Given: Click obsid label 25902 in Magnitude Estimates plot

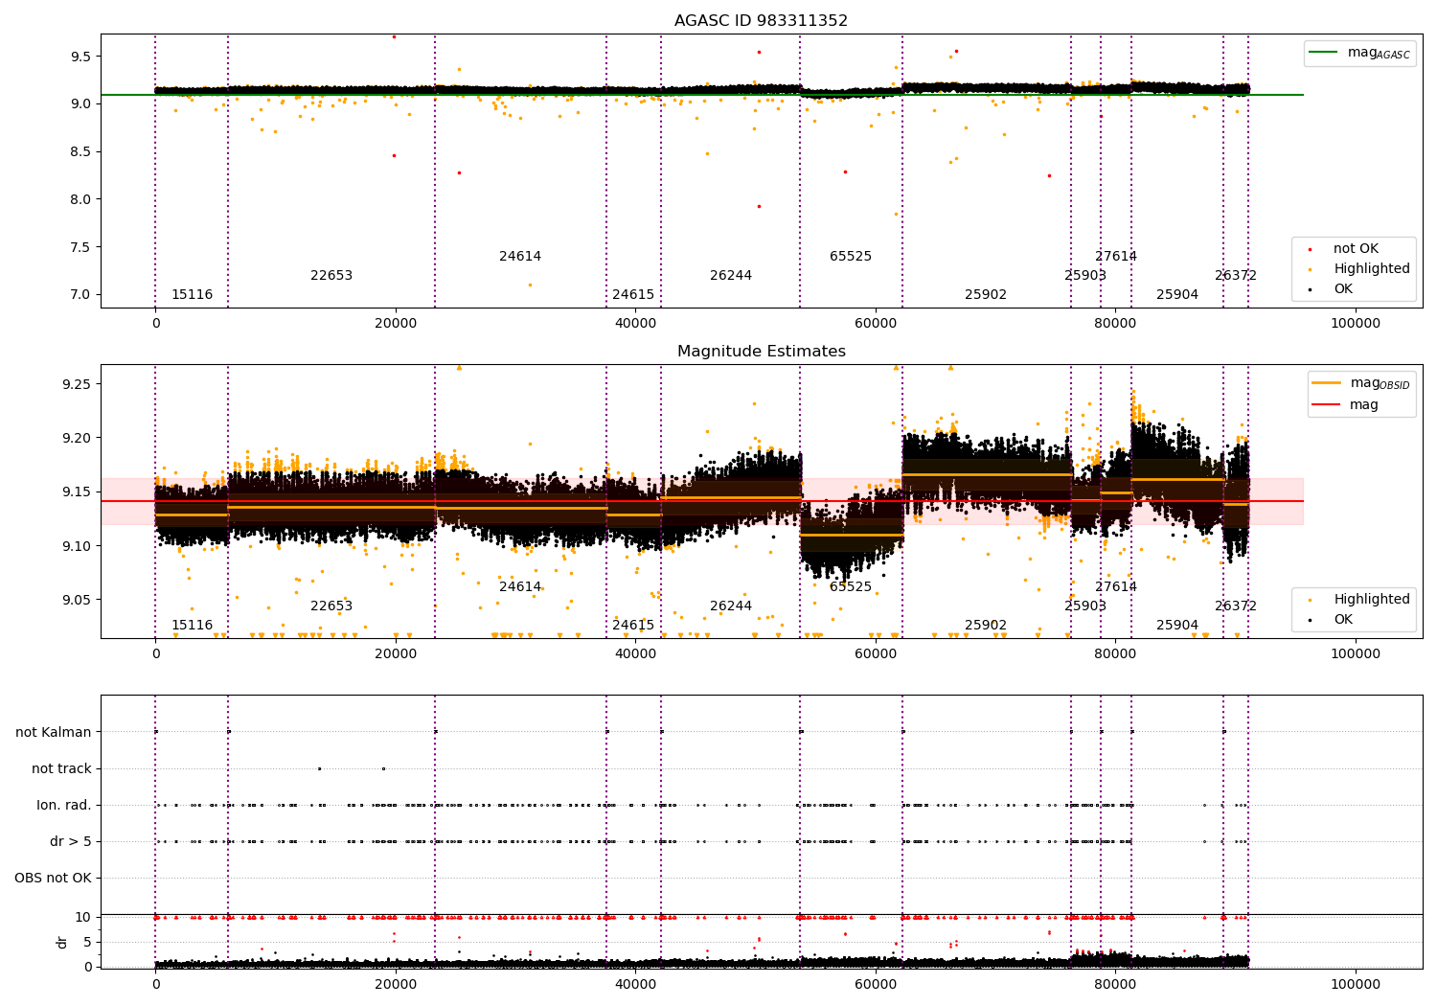Looking at the screenshot, I should click(986, 626).
